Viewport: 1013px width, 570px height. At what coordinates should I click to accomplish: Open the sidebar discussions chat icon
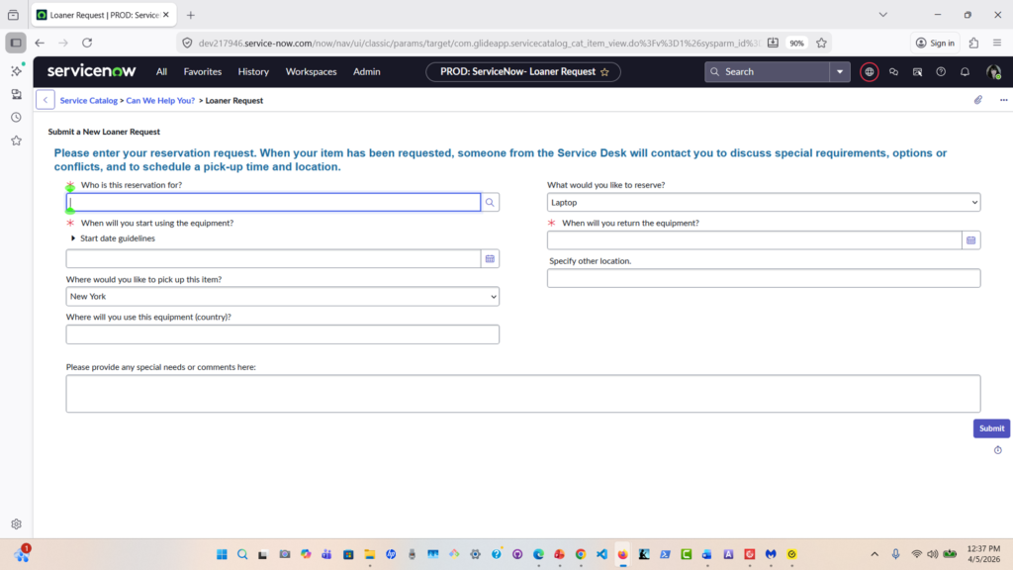coord(893,72)
